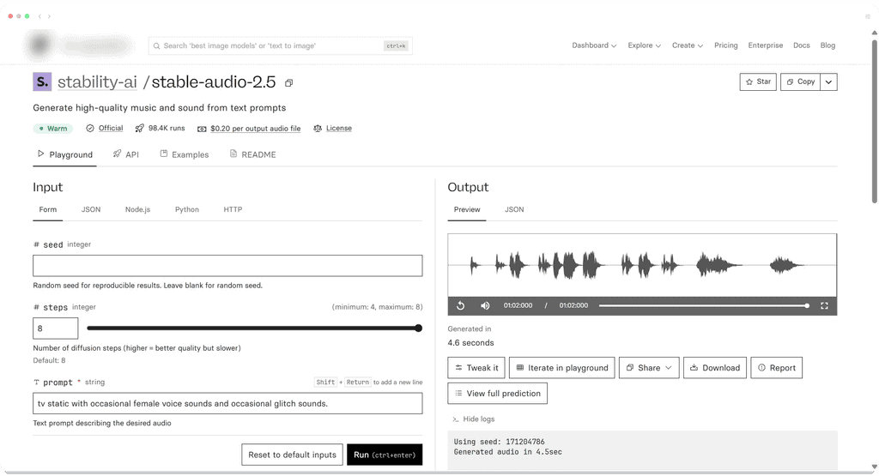
Task: Select the input JSON tab
Action: 91,209
